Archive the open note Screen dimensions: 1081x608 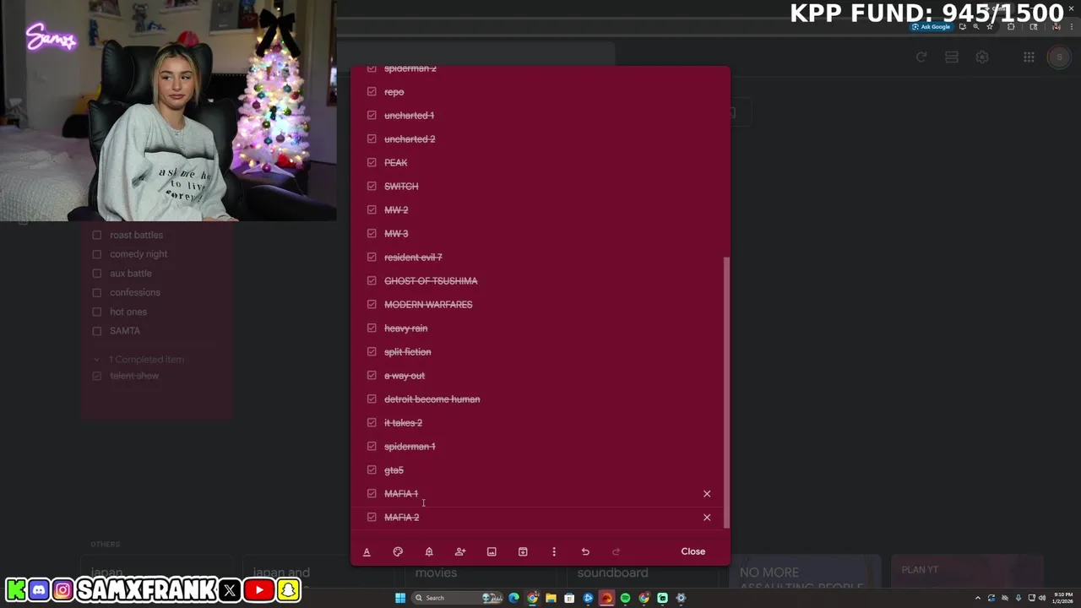coord(523,551)
